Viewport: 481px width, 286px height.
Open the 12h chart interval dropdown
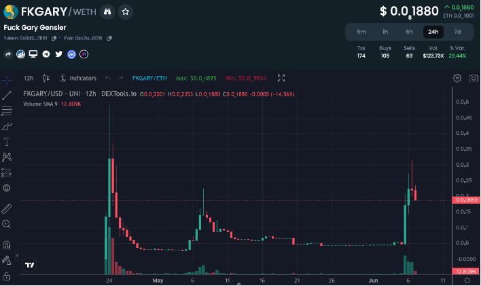coord(29,78)
